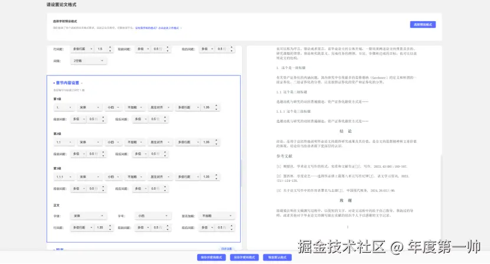Viewport: 490px width, 264px height.
Task: Open the 第2级 不加粗 bold dropdown
Action: [x=135, y=142]
